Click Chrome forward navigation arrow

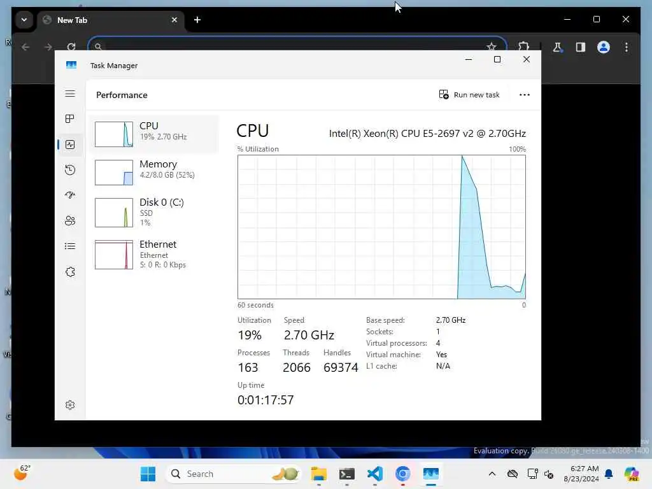coord(48,47)
